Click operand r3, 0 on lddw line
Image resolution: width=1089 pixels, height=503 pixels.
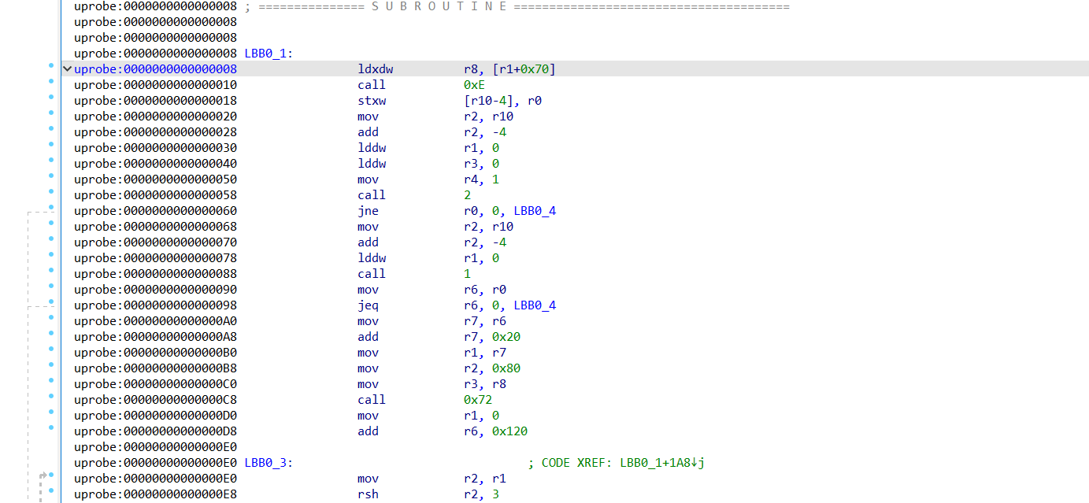click(481, 164)
